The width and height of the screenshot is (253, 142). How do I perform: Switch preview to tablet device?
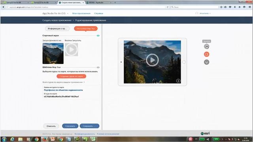point(206,54)
